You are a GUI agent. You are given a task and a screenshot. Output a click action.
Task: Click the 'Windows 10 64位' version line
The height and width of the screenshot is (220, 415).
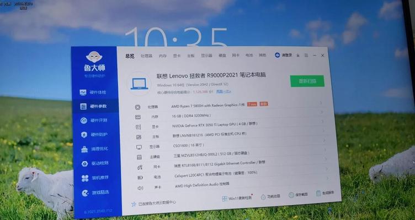click(x=193, y=85)
